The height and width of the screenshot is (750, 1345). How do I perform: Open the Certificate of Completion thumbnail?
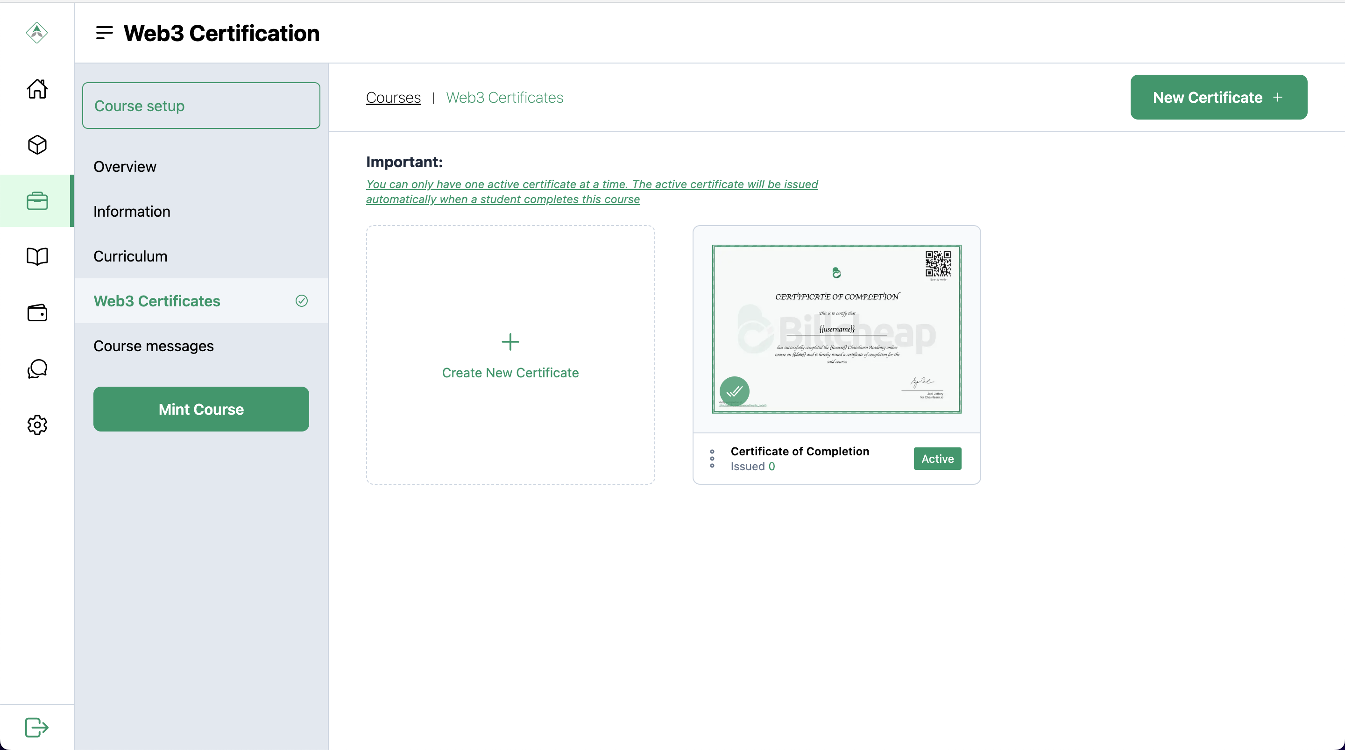tap(836, 329)
